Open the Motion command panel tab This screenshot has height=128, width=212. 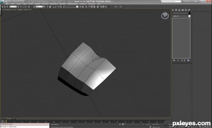[183, 10]
